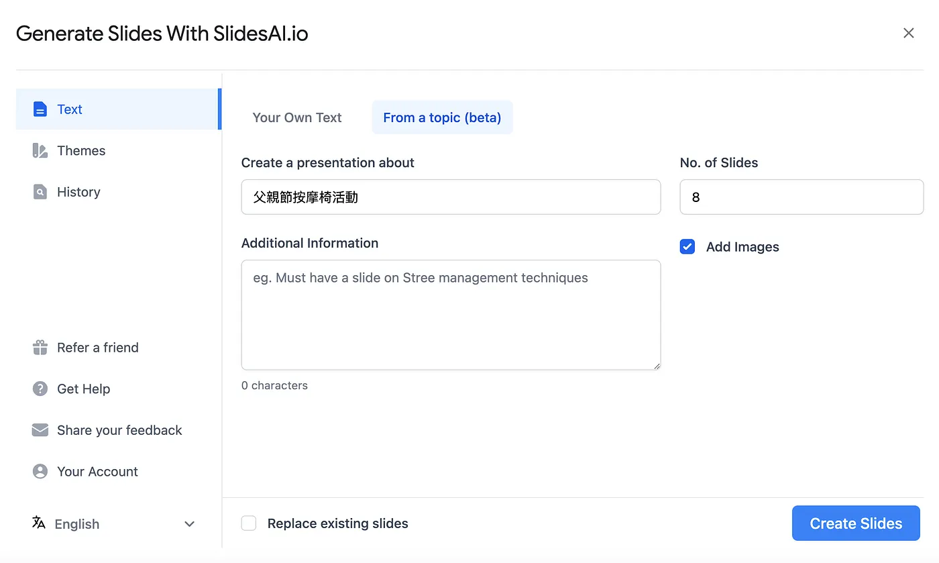Click the presentation topic input field
The height and width of the screenshot is (563, 939).
pyautogui.click(x=451, y=197)
